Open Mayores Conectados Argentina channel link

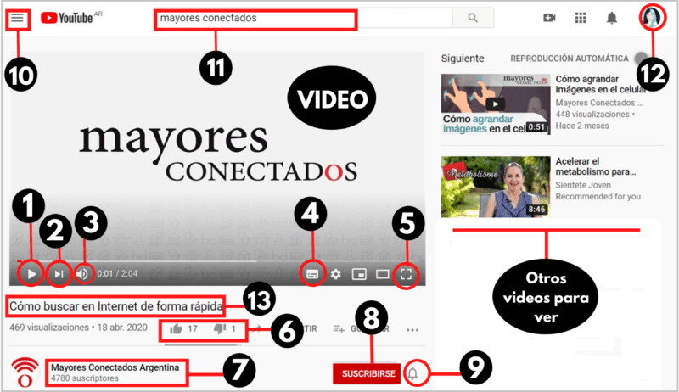click(x=115, y=367)
